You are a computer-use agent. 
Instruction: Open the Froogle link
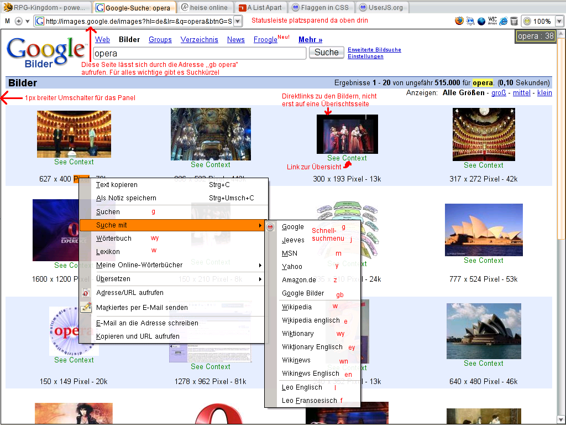click(x=265, y=40)
